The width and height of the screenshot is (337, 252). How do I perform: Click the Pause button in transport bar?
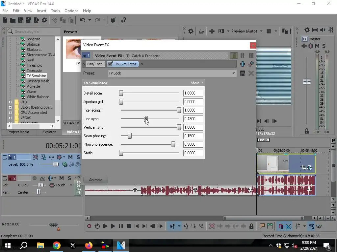coord(121,226)
